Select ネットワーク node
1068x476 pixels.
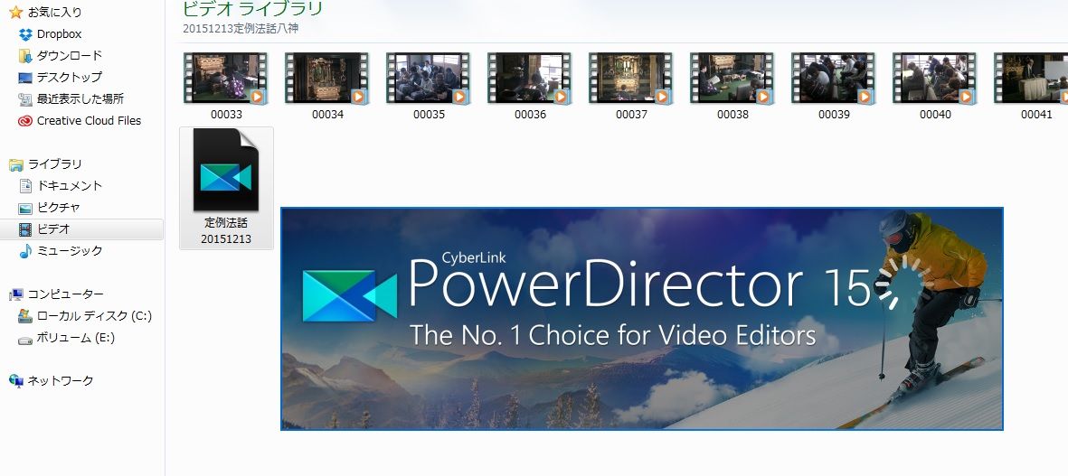pos(60,381)
